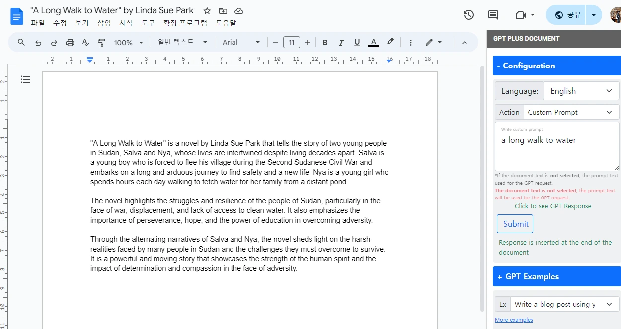Open the 확장 프로그램 menu
Viewport: 621px width, 329px height.
coord(185,23)
